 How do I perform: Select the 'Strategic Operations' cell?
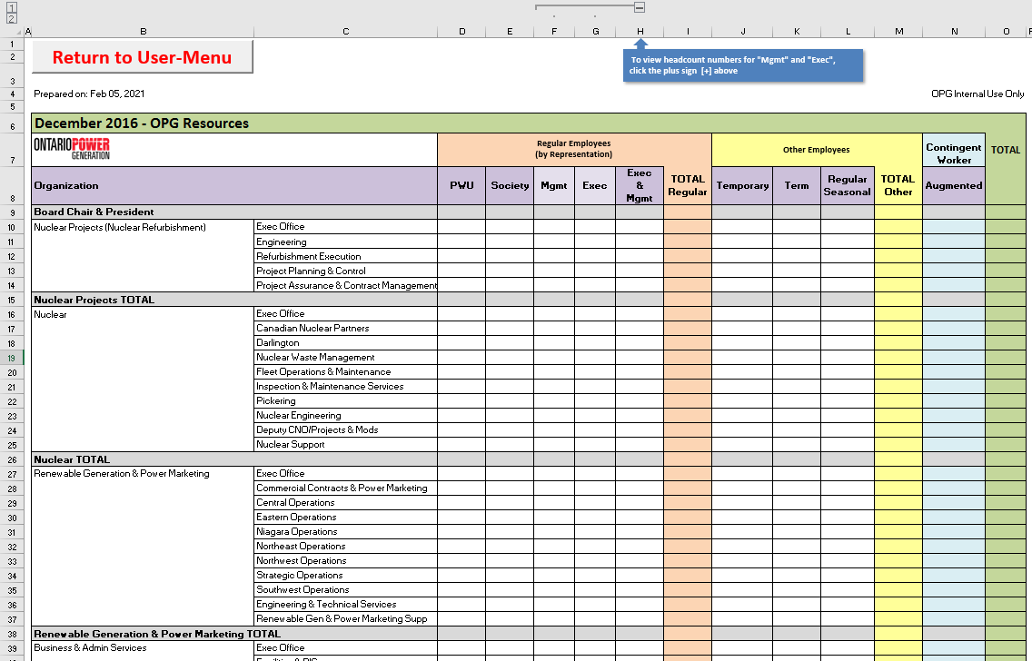(x=345, y=575)
